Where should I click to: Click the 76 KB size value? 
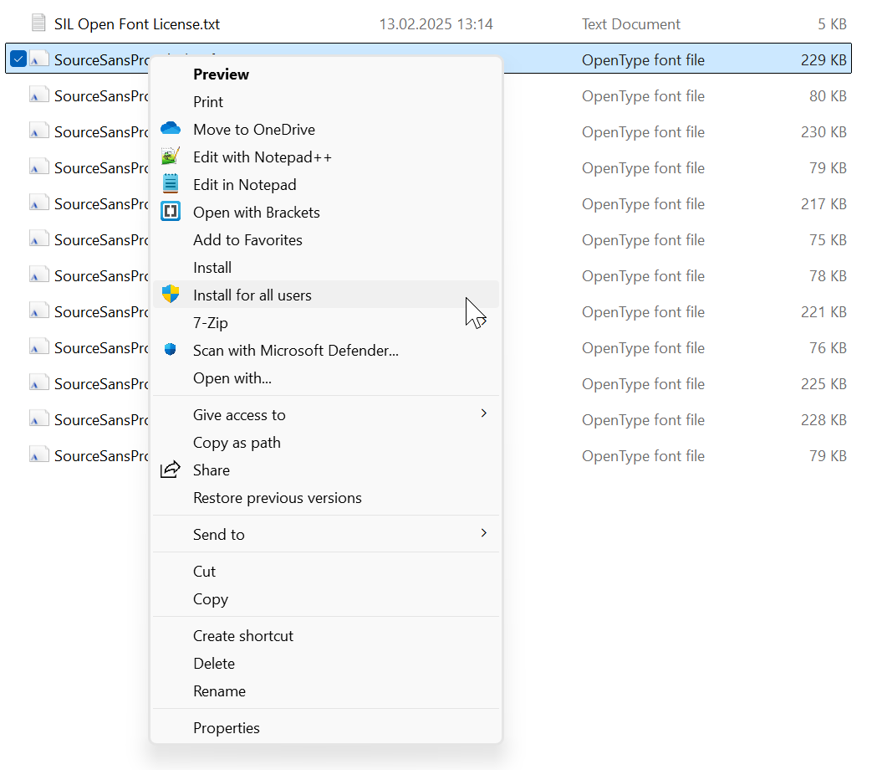coord(828,348)
